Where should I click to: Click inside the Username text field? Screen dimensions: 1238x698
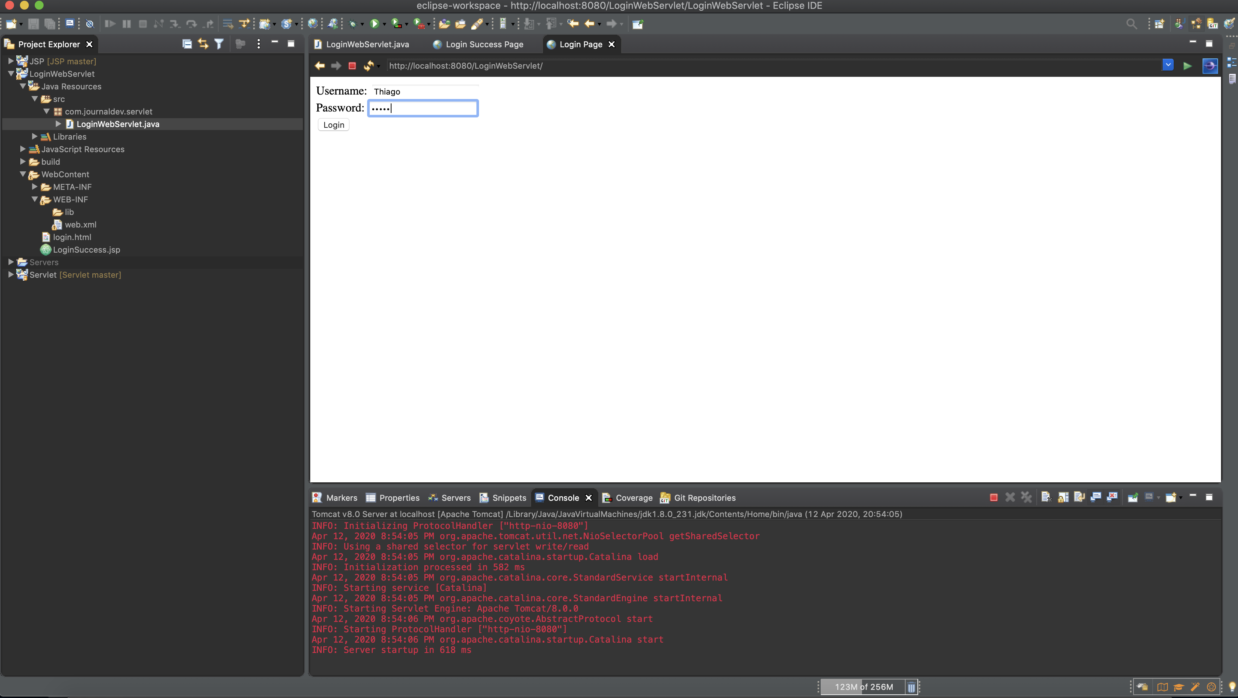click(x=425, y=91)
